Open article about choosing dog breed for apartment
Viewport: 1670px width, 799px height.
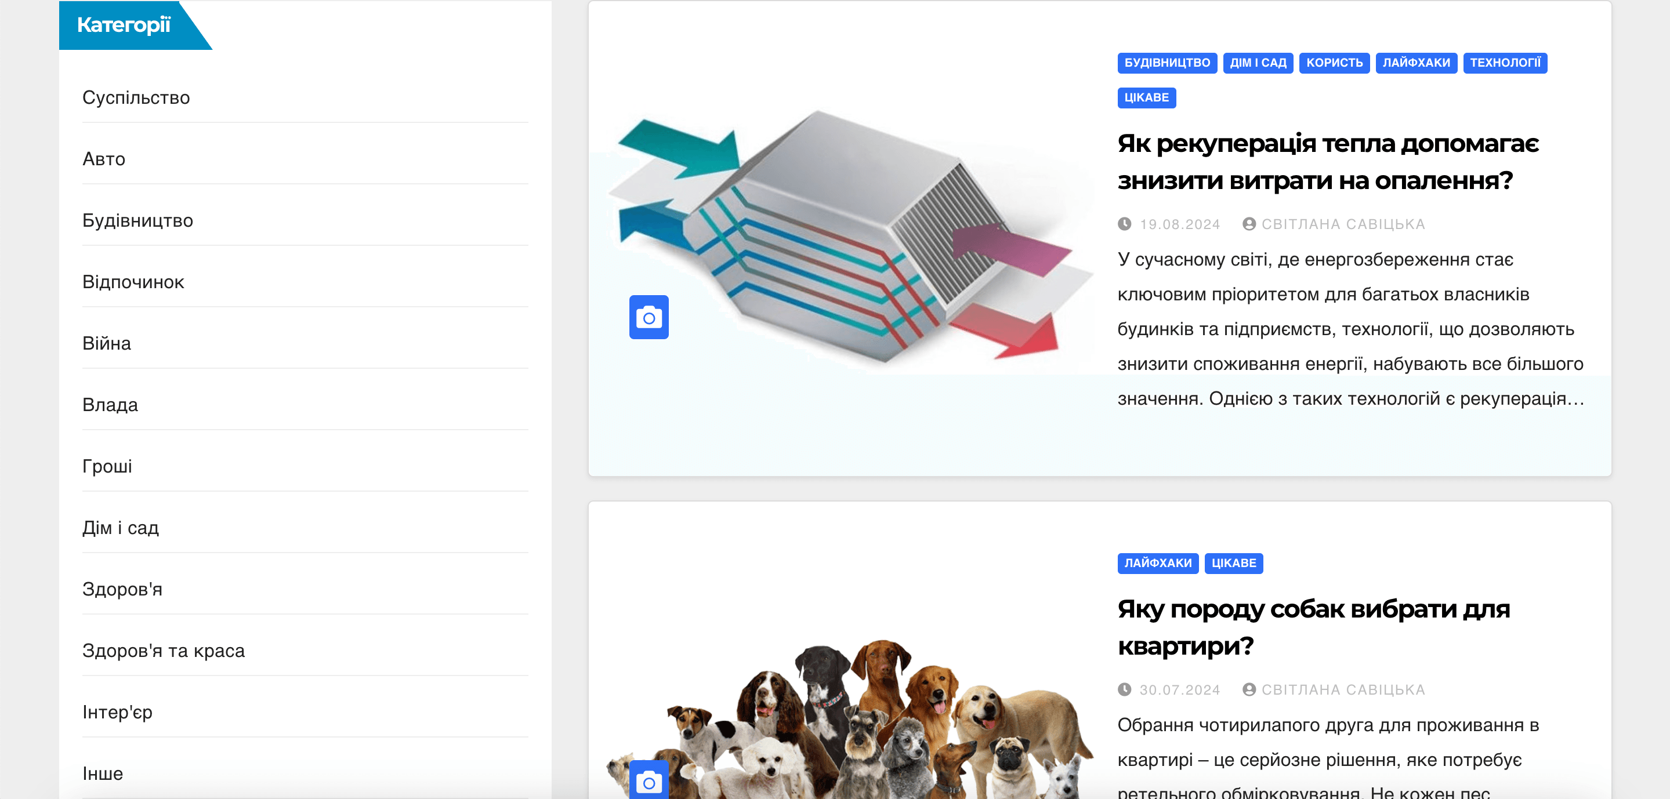(1313, 627)
